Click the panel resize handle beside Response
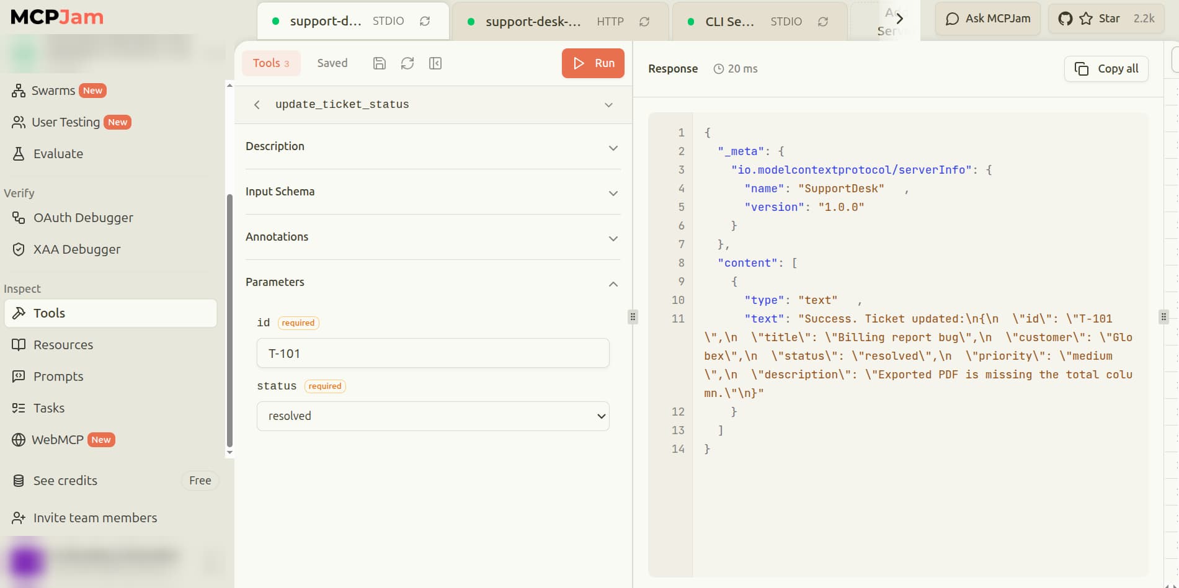 (x=633, y=317)
